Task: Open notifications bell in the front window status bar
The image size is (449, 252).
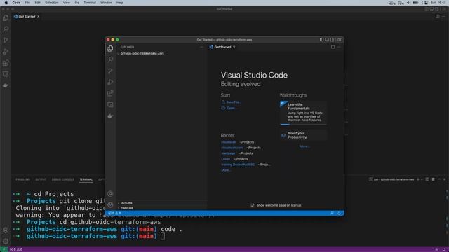Action: [x=339, y=213]
